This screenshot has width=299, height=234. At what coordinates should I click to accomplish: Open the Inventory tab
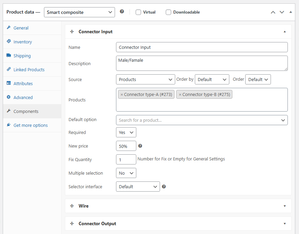point(22,42)
